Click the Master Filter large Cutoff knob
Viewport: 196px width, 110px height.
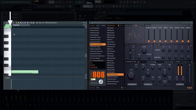pos(131,75)
